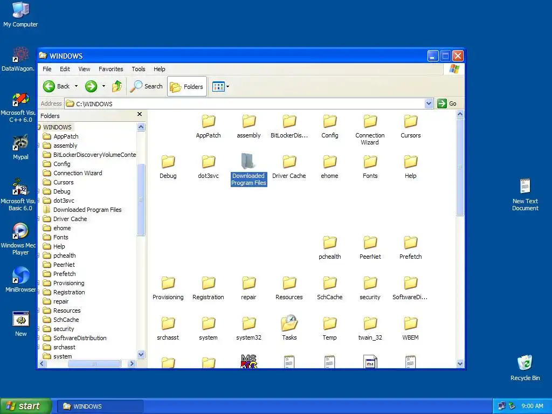Open the Views dropdown arrow
Screen dimensions: 552x414
point(228,86)
